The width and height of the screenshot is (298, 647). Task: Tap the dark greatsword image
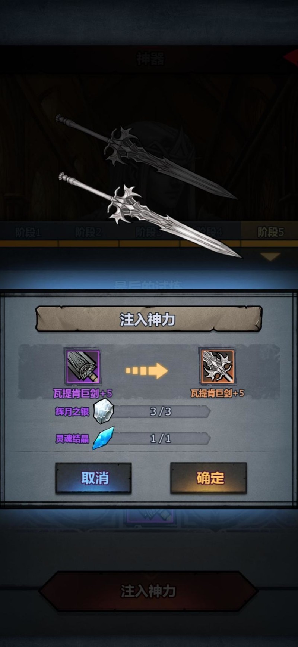[x=145, y=156]
